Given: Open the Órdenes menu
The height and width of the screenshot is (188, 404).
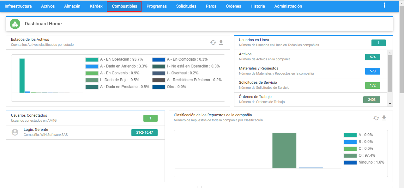Looking at the screenshot, I should click(x=233, y=6).
